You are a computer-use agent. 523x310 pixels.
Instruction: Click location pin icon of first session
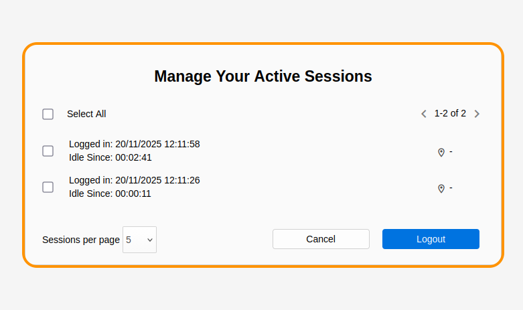[x=441, y=153]
